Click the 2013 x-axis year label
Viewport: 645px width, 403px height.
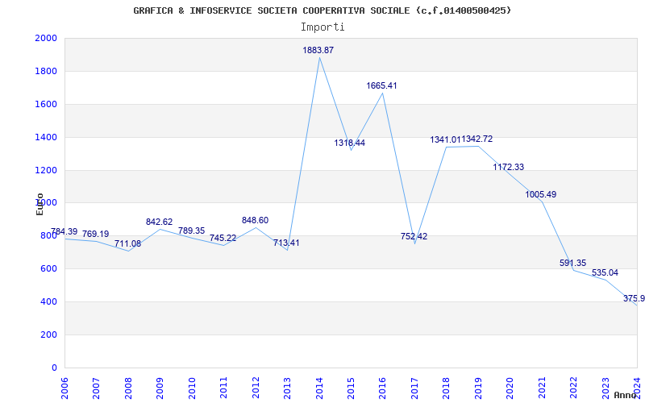click(x=287, y=388)
